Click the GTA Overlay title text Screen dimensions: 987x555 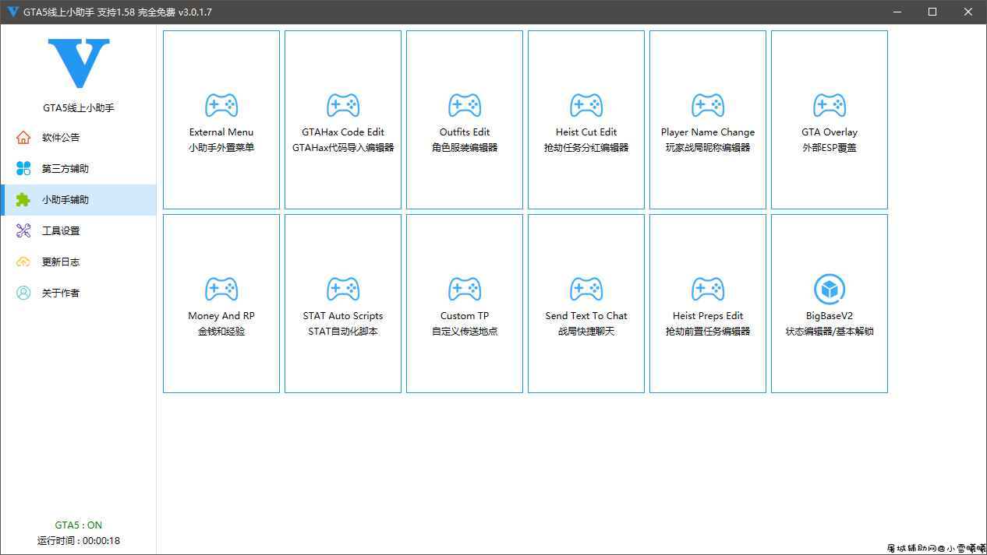(830, 132)
